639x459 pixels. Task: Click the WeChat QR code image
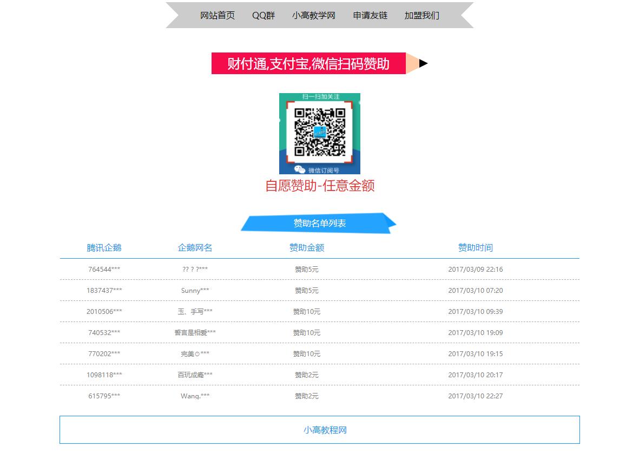tap(319, 134)
